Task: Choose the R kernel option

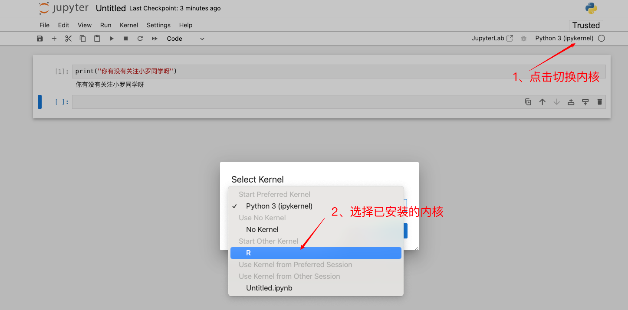Action: pyautogui.click(x=316, y=253)
